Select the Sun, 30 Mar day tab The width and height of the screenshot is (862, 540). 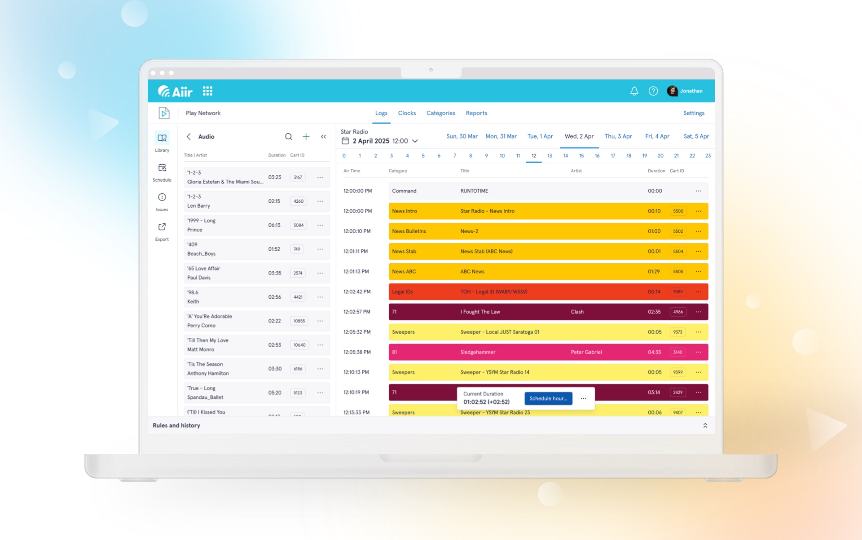click(x=462, y=136)
